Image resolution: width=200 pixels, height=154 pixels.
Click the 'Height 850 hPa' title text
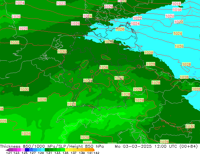point(87,146)
